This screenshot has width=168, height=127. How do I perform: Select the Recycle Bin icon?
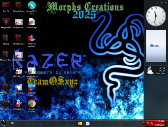tap(6, 23)
